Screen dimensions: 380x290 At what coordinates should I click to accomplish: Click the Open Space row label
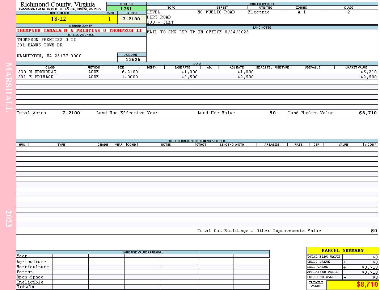(x=30, y=277)
